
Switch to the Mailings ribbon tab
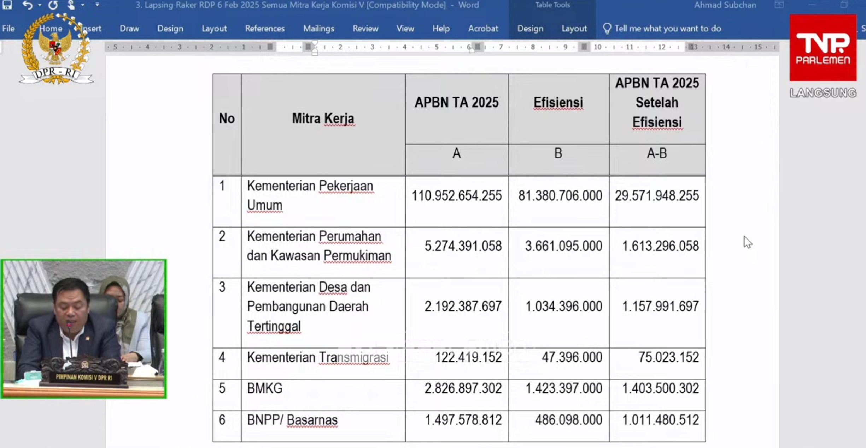[318, 29]
